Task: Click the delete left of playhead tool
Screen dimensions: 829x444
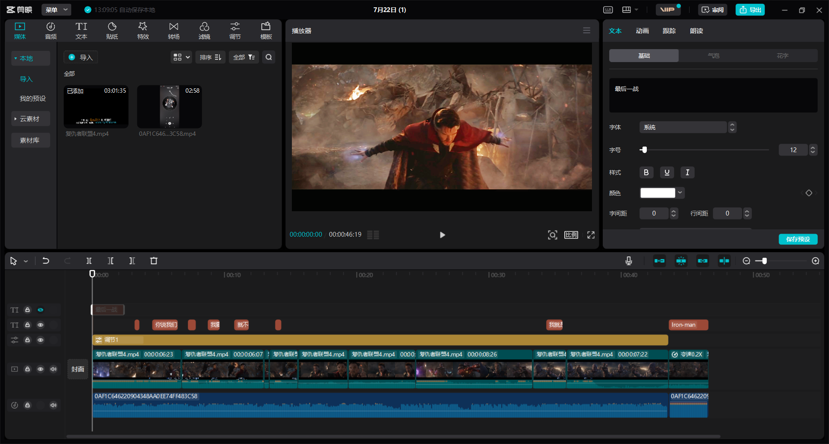Action: pyautogui.click(x=111, y=261)
